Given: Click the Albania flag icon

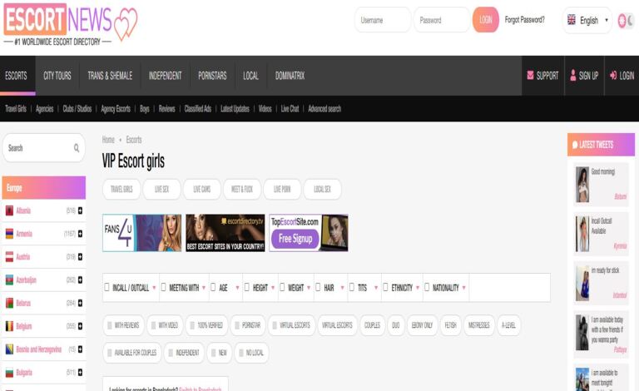Looking at the screenshot, I should point(9,210).
